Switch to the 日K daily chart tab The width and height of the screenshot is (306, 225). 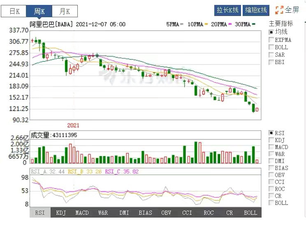[14, 11]
